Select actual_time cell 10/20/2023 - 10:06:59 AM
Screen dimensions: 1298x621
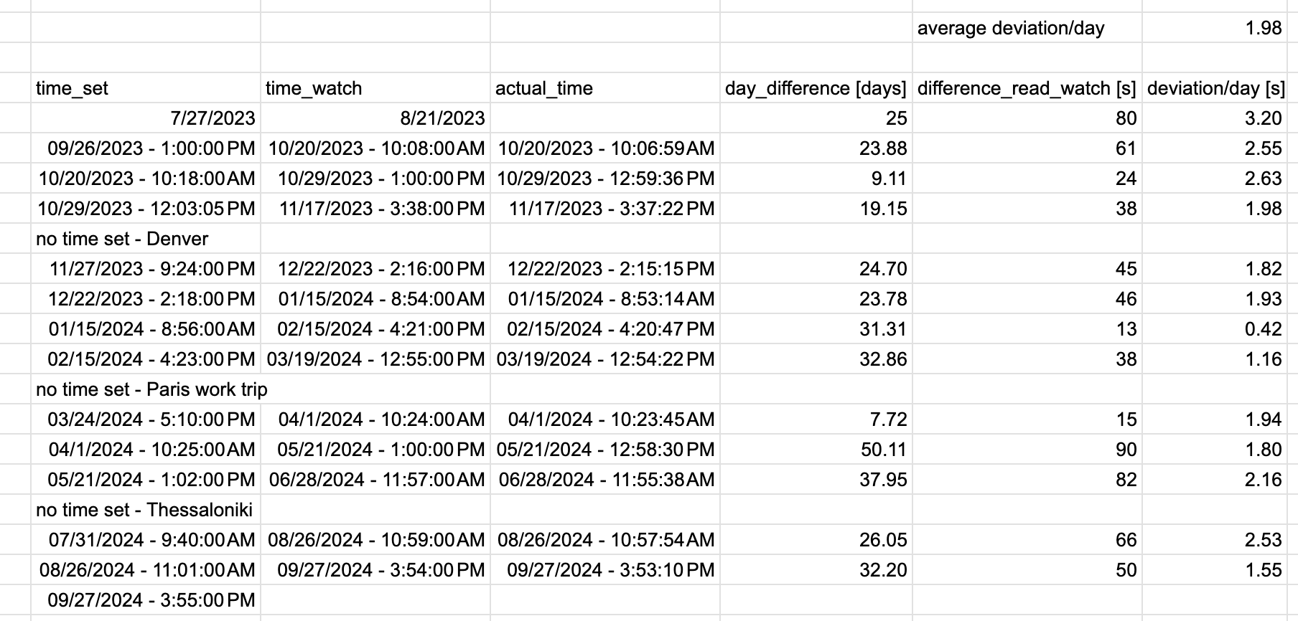(x=605, y=148)
